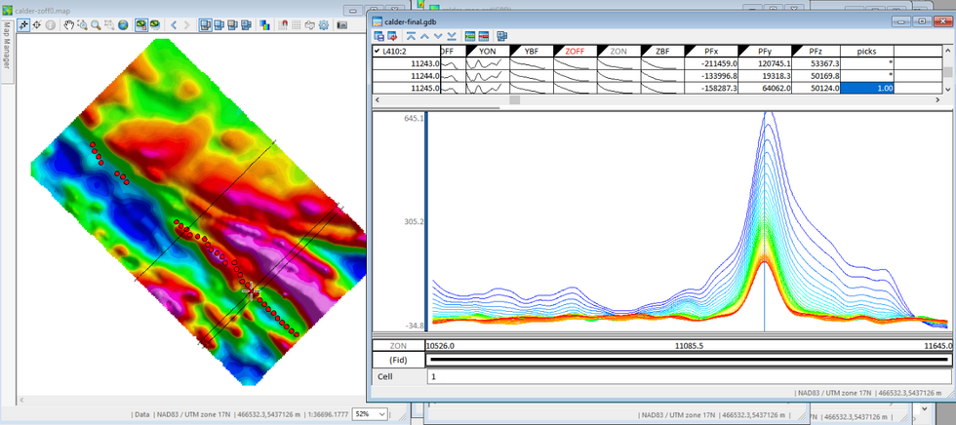
Task: Open the 52% zoom dropdown
Action: pyautogui.click(x=381, y=414)
